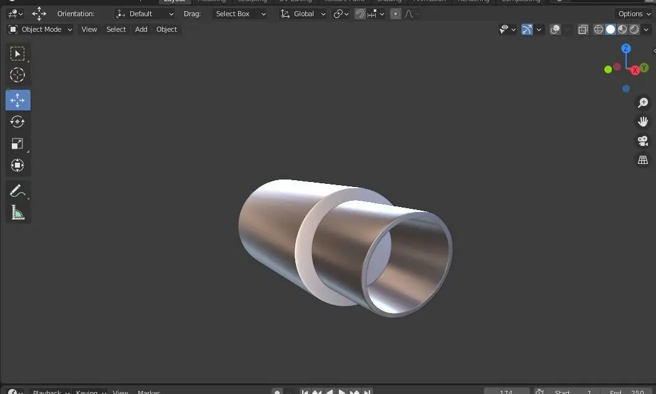Open snapping element options dropdown
This screenshot has height=394, width=656.
tap(376, 14)
